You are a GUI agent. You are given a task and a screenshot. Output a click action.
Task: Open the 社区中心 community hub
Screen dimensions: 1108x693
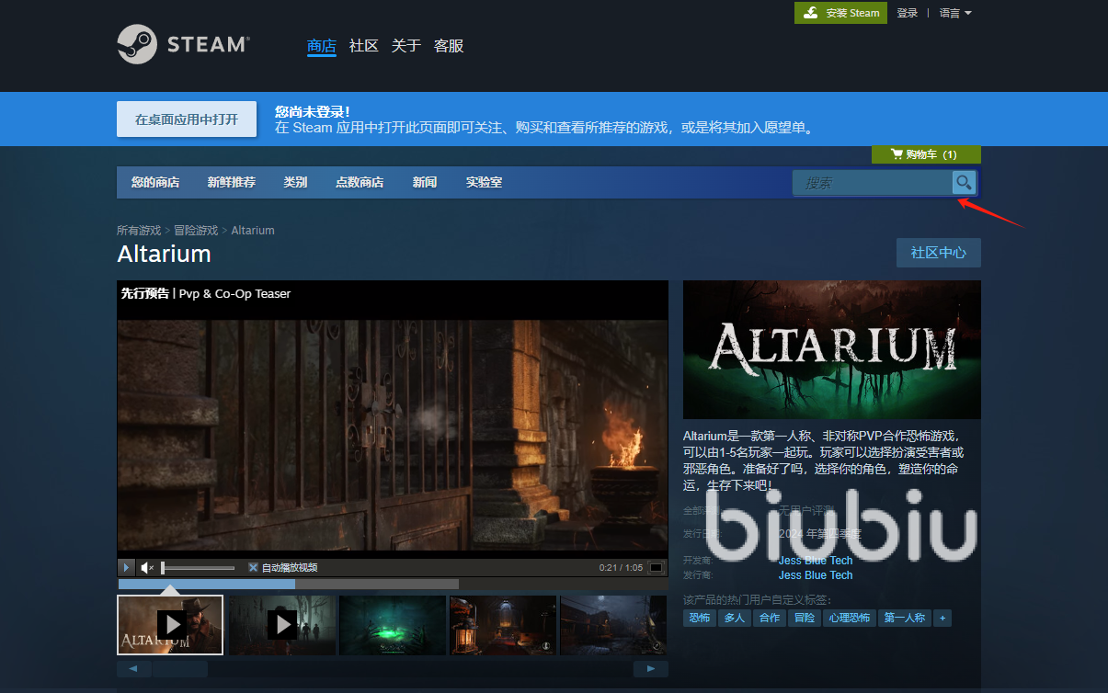tap(938, 253)
